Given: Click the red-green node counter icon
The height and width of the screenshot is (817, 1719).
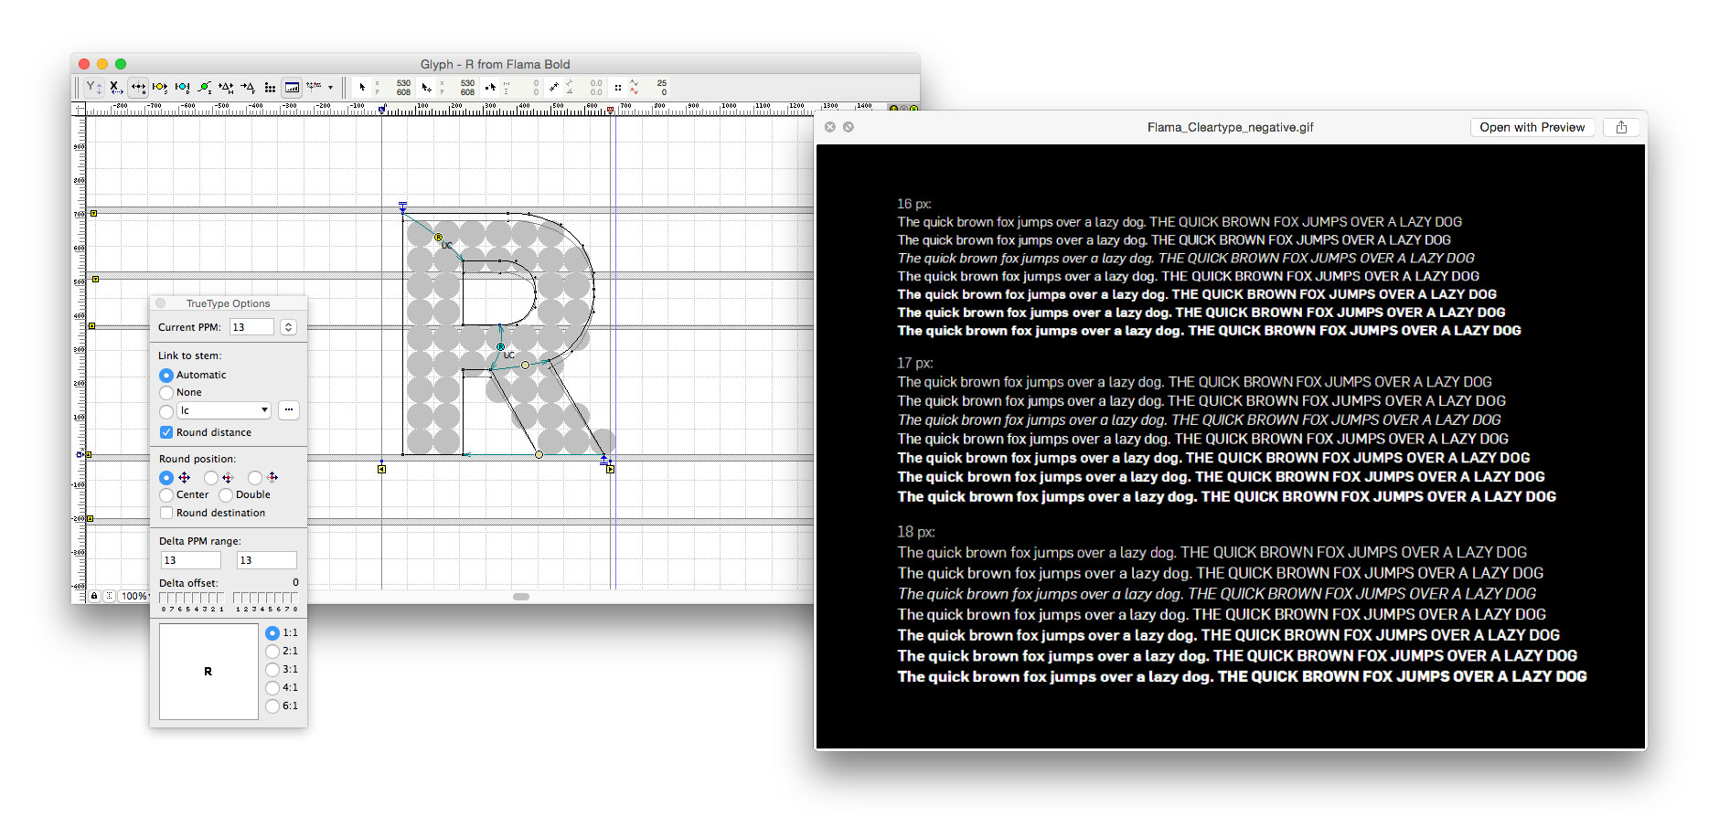Looking at the screenshot, I should pyautogui.click(x=634, y=88).
